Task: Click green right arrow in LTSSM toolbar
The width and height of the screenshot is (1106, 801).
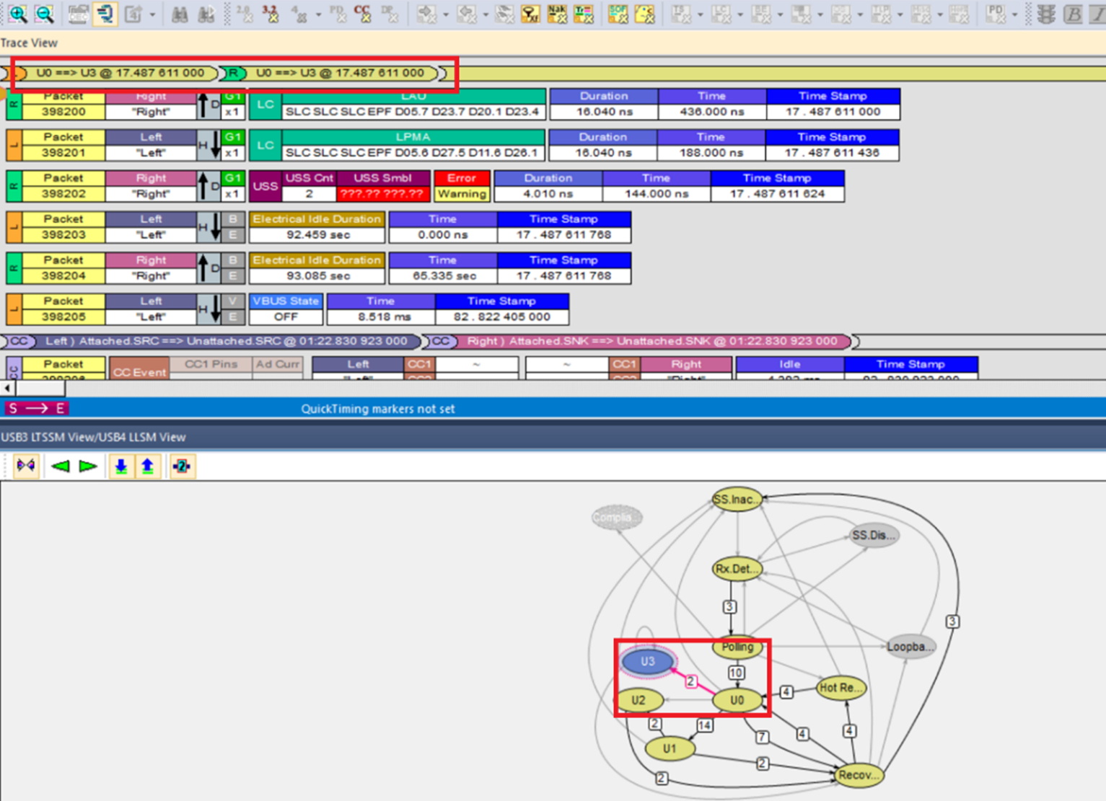Action: click(88, 466)
